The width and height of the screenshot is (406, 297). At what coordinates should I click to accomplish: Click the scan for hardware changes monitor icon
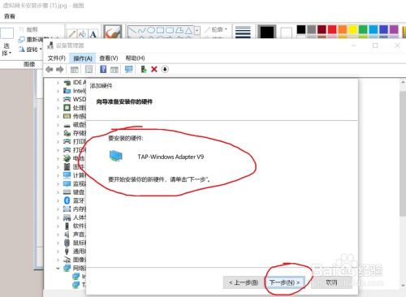(x=129, y=69)
